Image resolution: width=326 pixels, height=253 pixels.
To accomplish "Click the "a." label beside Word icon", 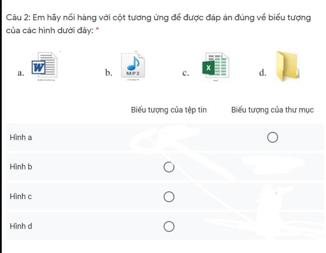I will pos(21,73).
